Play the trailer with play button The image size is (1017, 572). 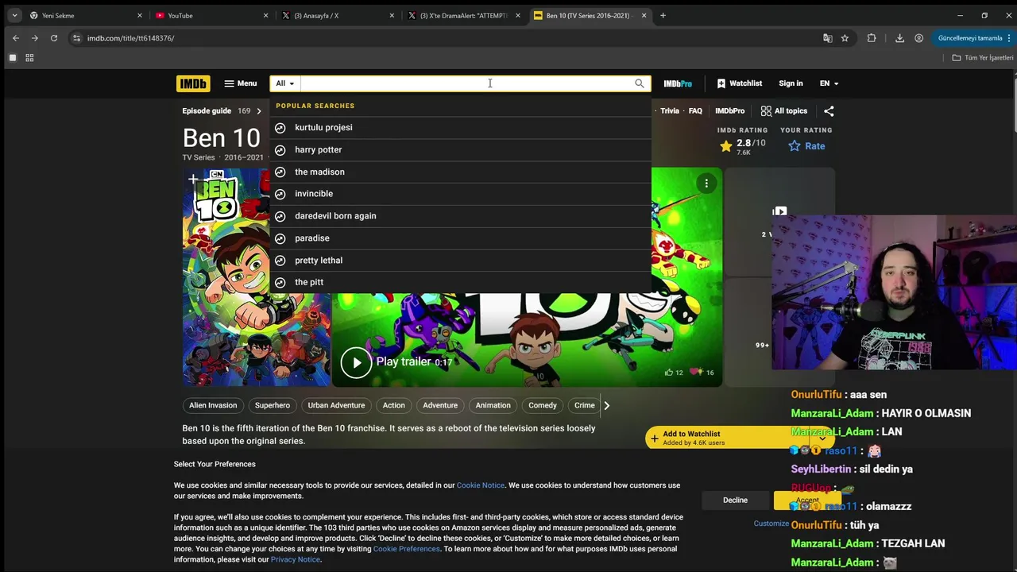[356, 362]
